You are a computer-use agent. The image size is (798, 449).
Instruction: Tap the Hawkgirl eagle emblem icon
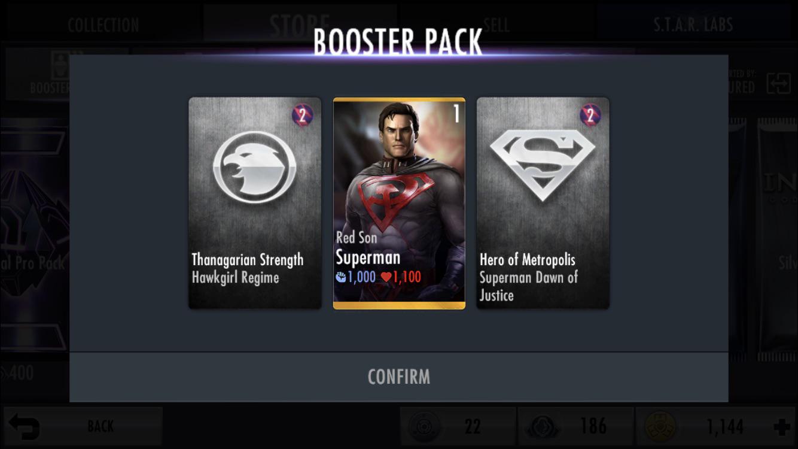coord(255,167)
